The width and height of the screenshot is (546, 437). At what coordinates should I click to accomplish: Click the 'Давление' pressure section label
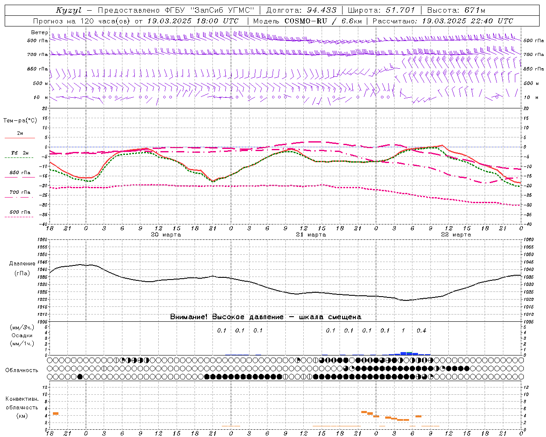[22, 264]
